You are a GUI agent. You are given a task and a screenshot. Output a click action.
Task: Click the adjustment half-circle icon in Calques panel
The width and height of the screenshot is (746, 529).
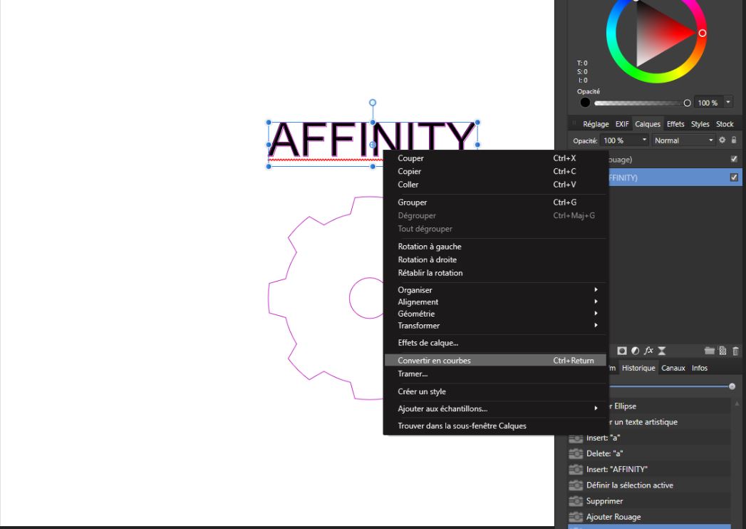(635, 351)
